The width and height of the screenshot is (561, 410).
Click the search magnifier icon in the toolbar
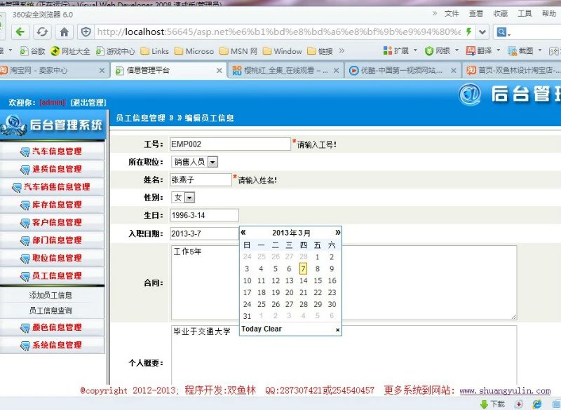pyautogui.click(x=501, y=32)
